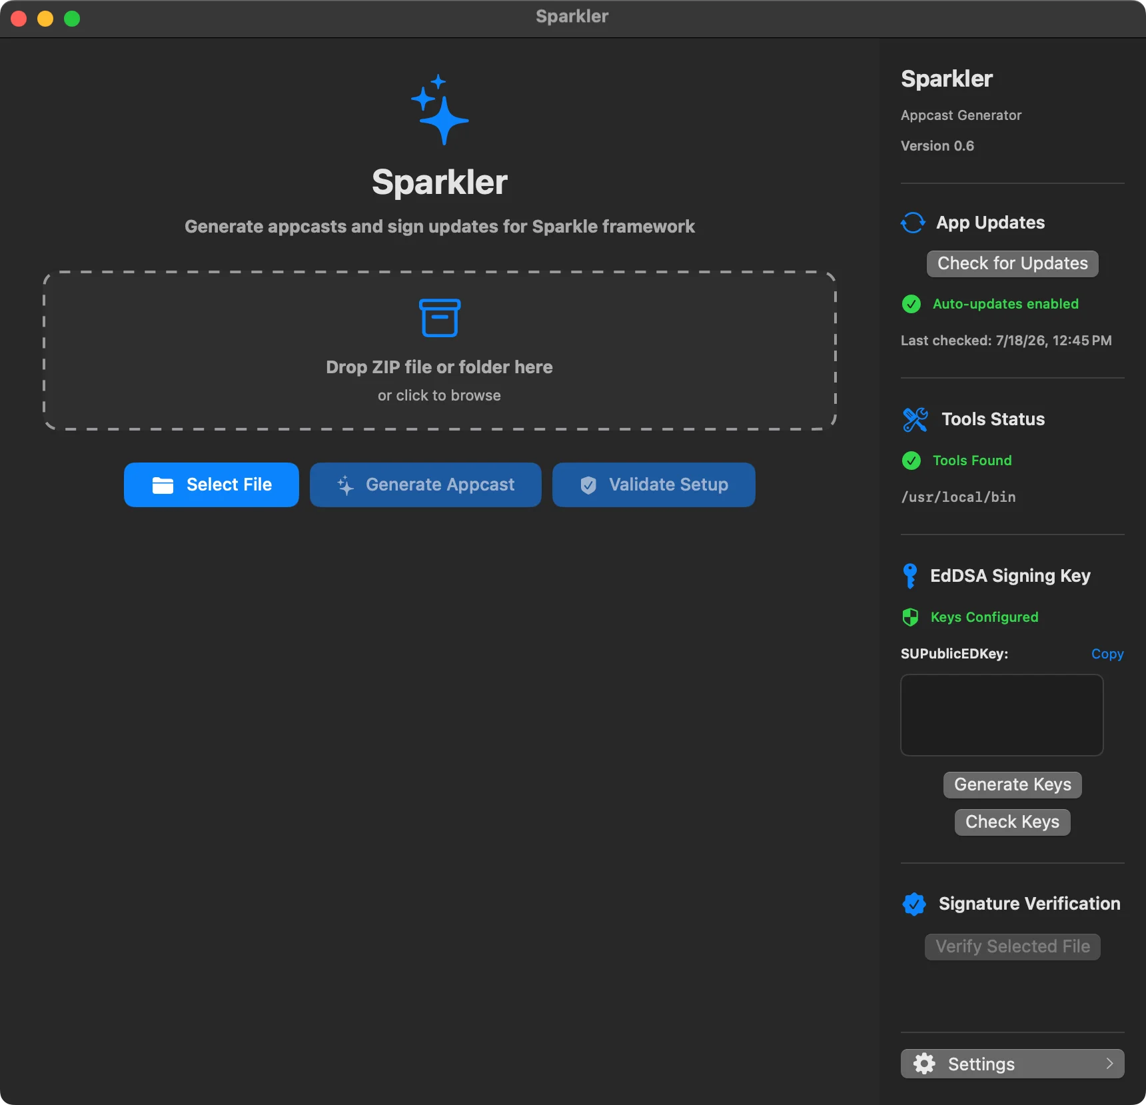Click the 'Auto-updates enabled' status text
The height and width of the screenshot is (1105, 1146).
pyautogui.click(x=1005, y=304)
